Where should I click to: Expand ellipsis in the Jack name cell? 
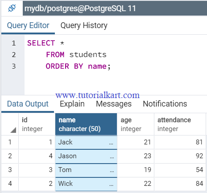pos(111,144)
